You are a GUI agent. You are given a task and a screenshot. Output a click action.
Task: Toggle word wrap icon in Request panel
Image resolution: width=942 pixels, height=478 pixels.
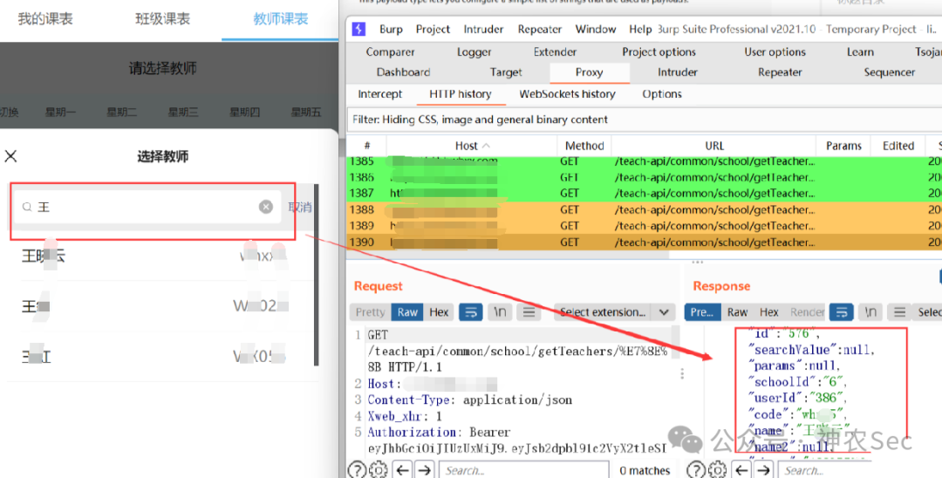tap(471, 312)
